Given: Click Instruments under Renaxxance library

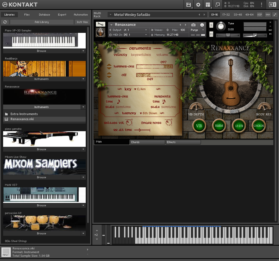Looking at the screenshot, I should [42, 107].
